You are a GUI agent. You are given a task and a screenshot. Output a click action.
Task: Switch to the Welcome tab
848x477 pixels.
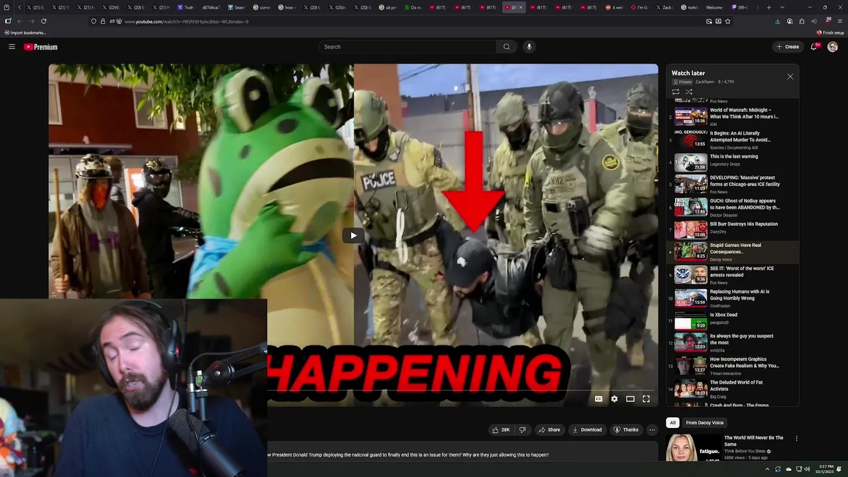pos(714,7)
